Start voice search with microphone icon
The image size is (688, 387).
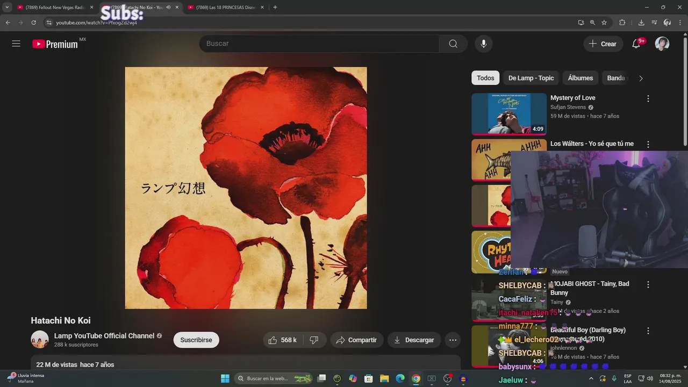click(x=483, y=44)
